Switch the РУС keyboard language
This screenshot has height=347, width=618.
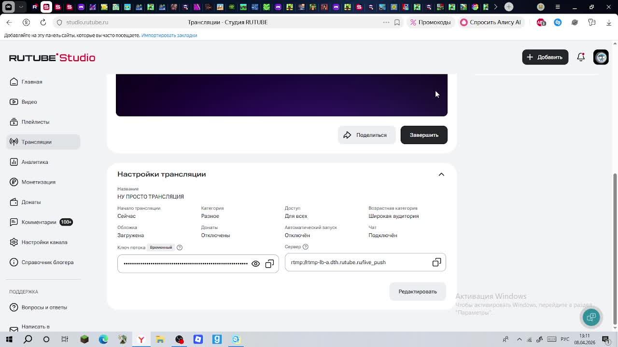point(564,339)
